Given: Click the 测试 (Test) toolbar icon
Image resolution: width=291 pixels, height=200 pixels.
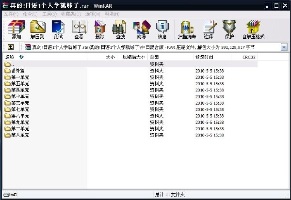Looking at the screenshot, I should [58, 29].
